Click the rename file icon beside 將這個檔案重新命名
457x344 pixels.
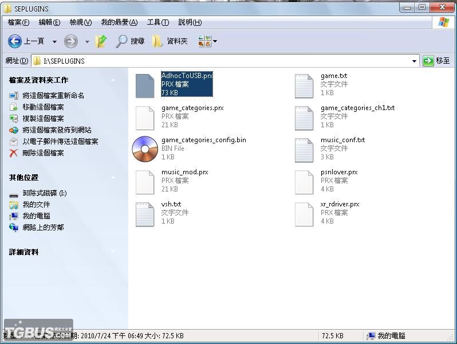point(14,95)
